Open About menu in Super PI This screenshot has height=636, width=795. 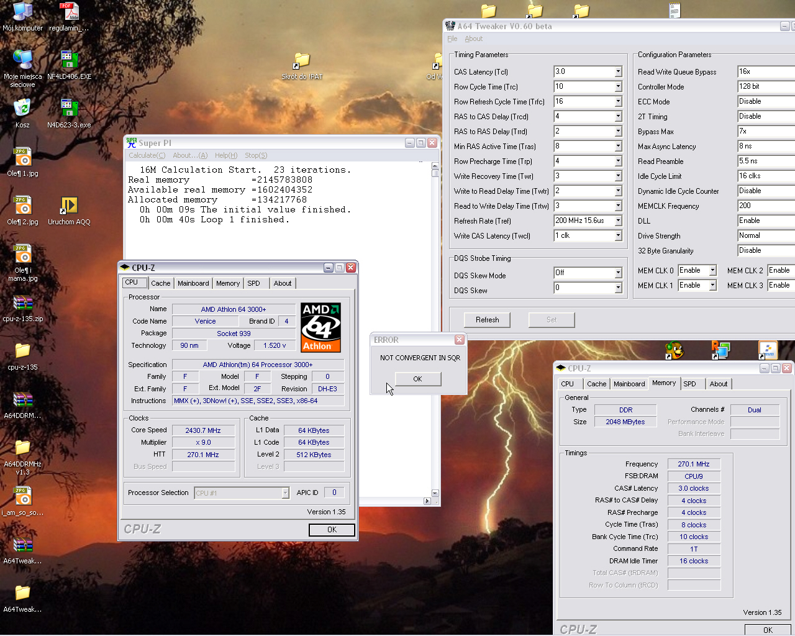pyautogui.click(x=190, y=155)
